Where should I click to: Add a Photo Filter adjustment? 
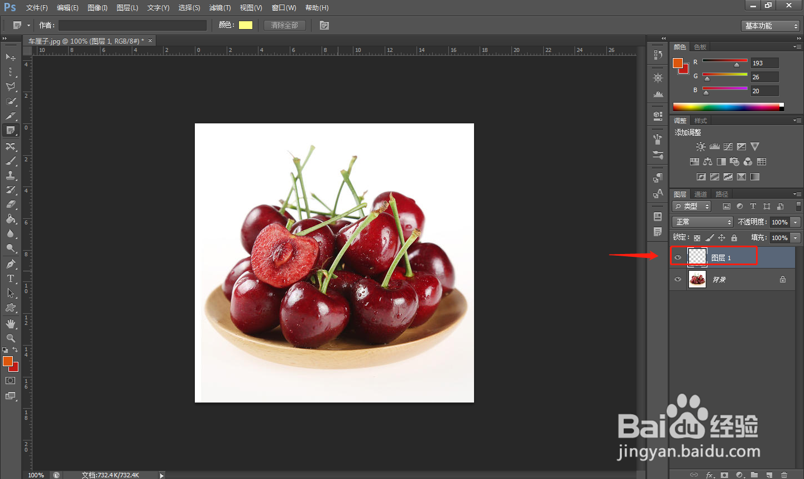point(735,162)
